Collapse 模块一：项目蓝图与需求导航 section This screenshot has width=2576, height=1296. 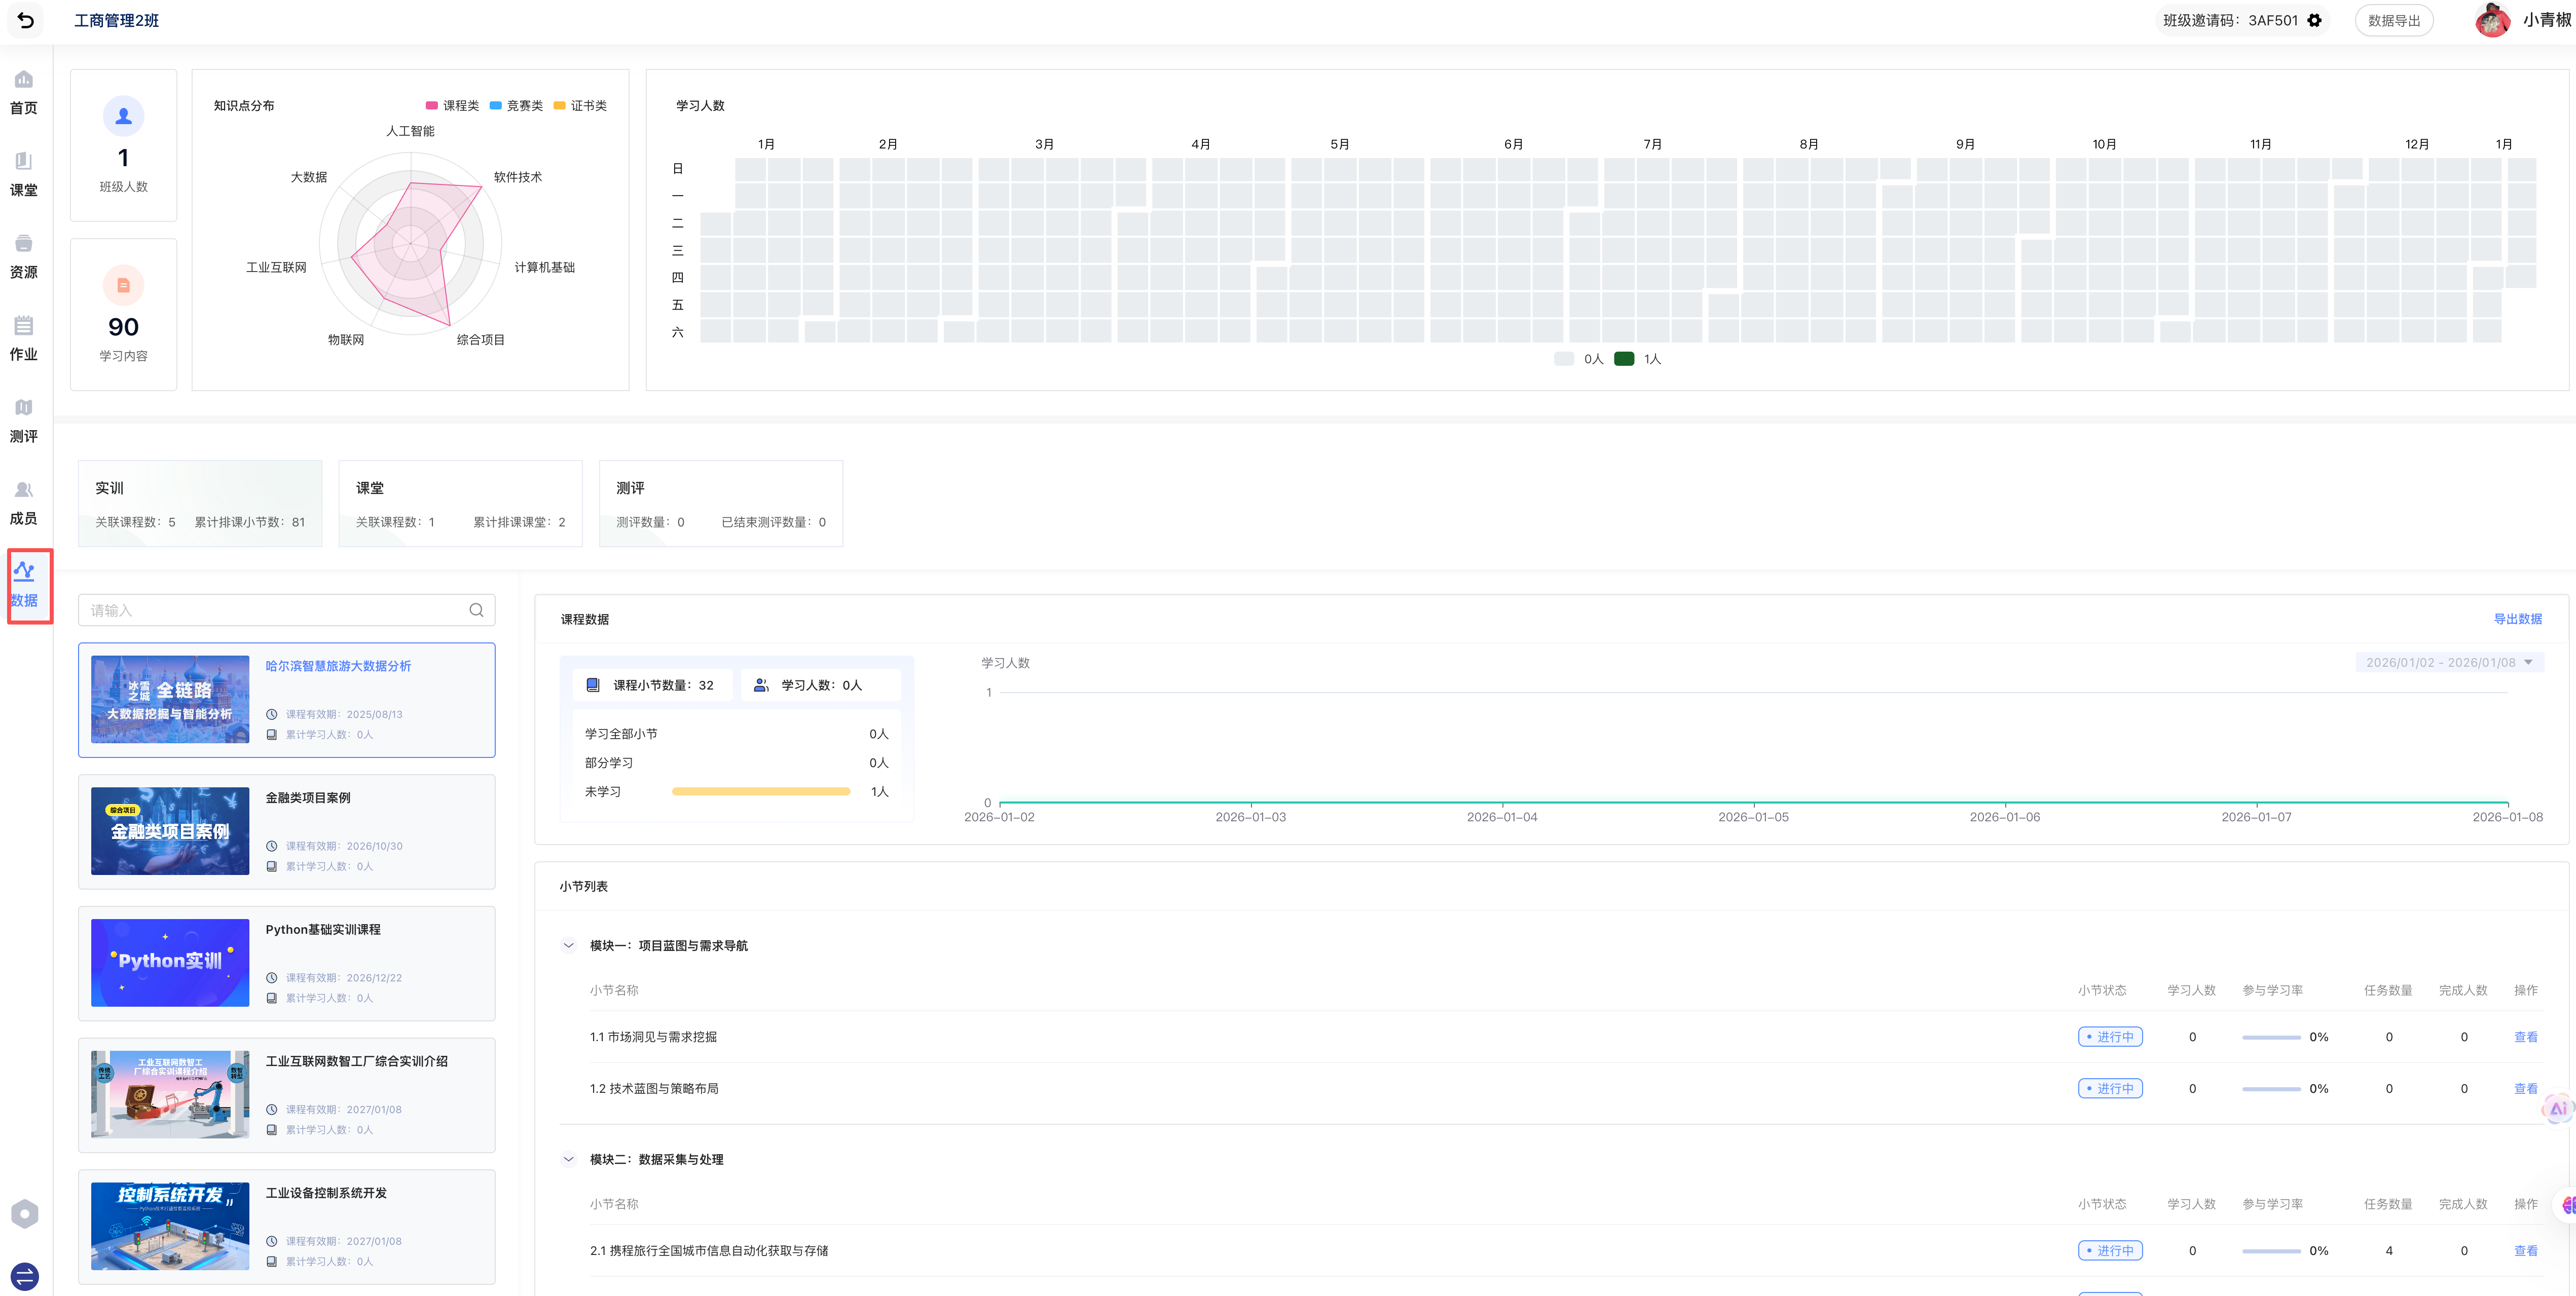click(569, 945)
